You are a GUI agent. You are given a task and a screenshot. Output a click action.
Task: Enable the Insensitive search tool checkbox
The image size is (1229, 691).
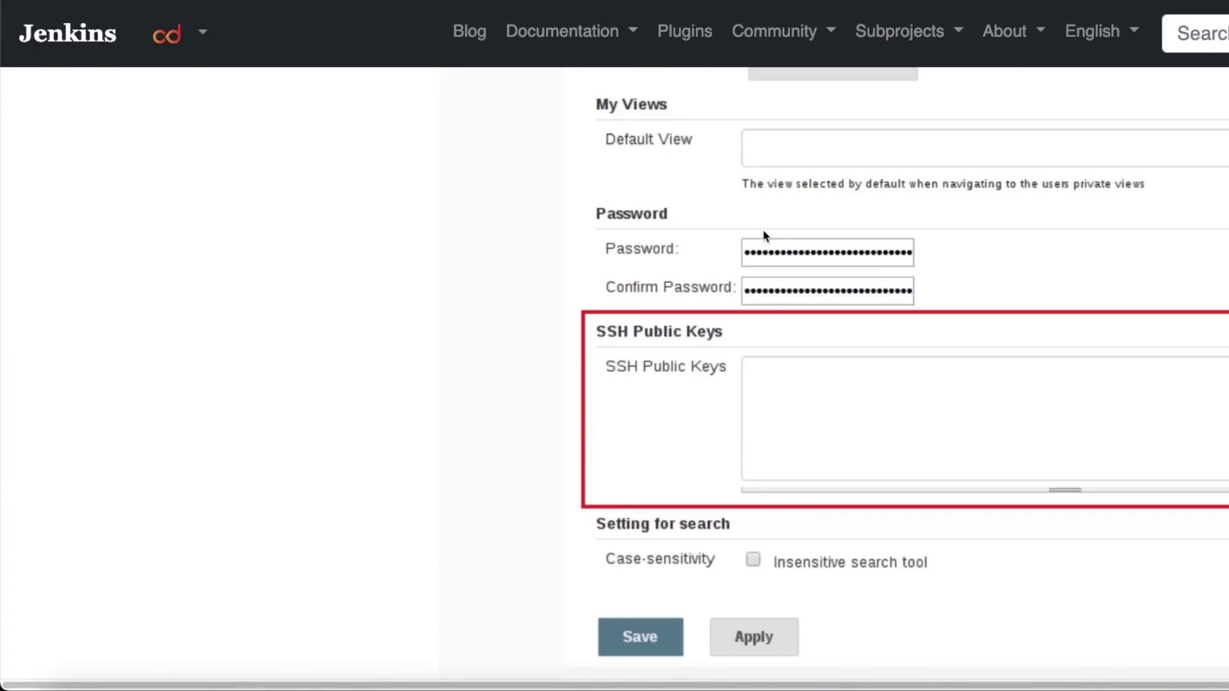(753, 560)
